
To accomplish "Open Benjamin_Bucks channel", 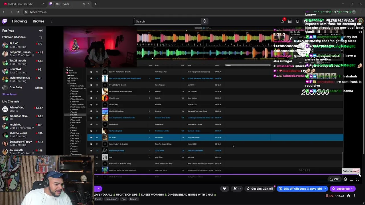I will 23,54.
